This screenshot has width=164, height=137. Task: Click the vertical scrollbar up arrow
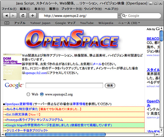coord(161,28)
